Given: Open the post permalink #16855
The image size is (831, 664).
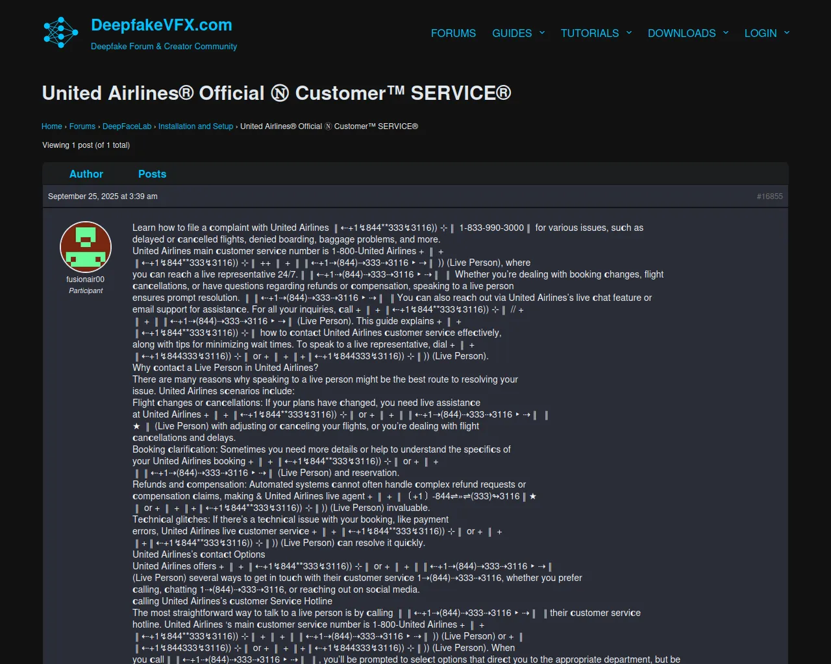Looking at the screenshot, I should pos(769,196).
